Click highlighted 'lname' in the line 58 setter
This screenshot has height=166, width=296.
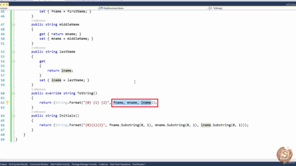pyautogui.click(x=56, y=80)
